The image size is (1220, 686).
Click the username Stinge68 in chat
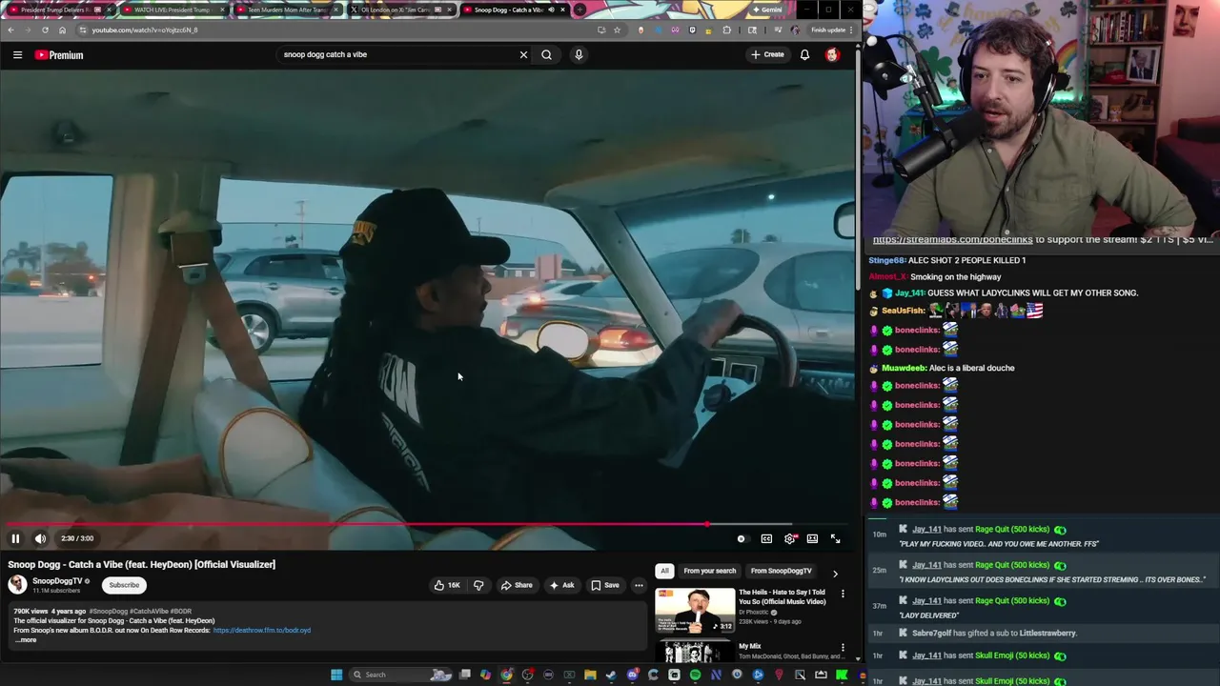pyautogui.click(x=886, y=260)
